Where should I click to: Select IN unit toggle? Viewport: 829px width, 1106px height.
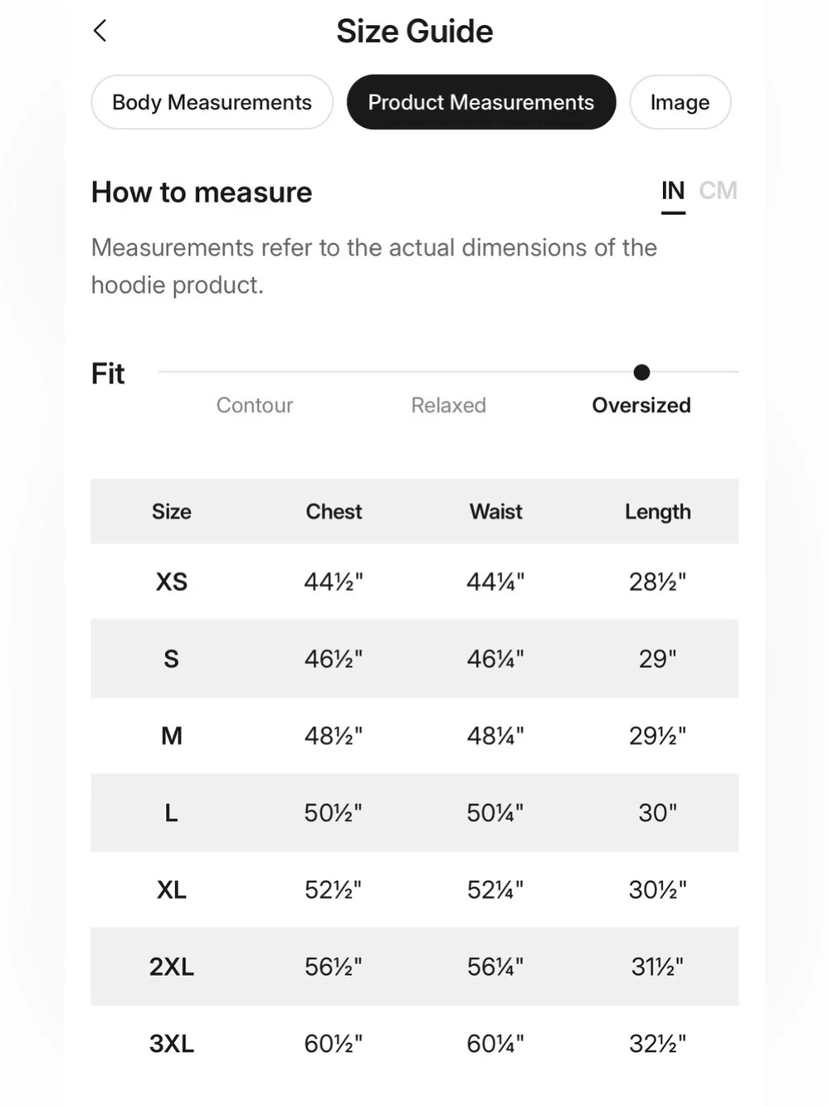point(673,192)
